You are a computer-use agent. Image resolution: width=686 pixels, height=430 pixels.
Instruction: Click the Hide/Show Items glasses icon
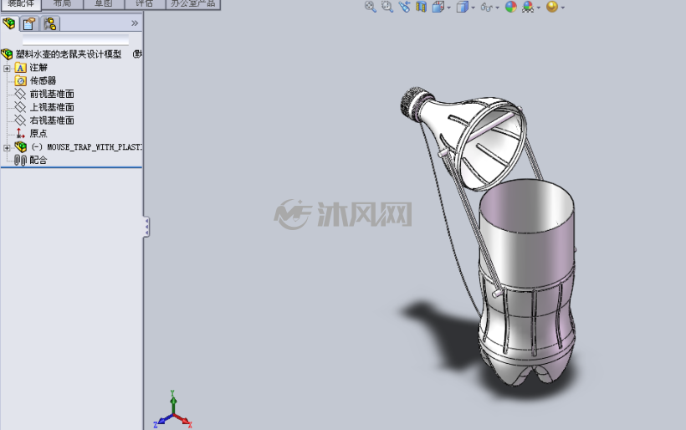487,7
